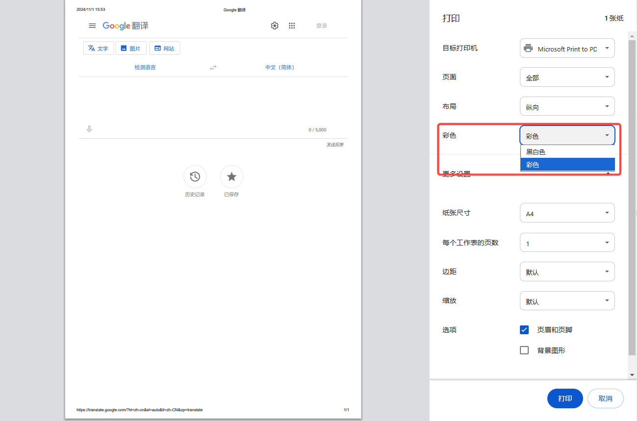The width and height of the screenshot is (637, 421).
Task: Open the 纸张尺寸 paper size dropdown
Action: tap(567, 213)
